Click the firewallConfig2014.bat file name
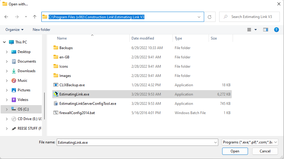Screen dimensions: 284x159 point(77,113)
